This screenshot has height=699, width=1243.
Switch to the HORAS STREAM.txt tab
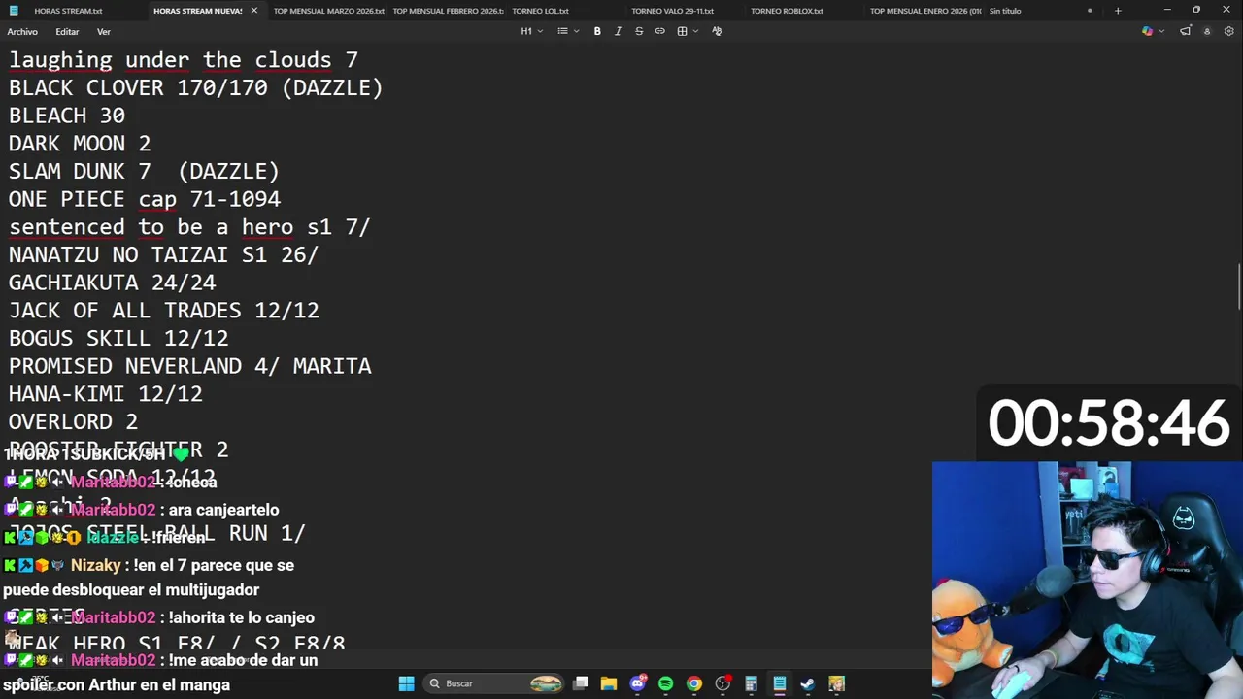click(x=68, y=11)
